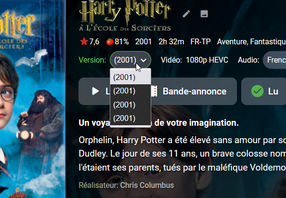Click the Harry Potter poster image

point(33,99)
